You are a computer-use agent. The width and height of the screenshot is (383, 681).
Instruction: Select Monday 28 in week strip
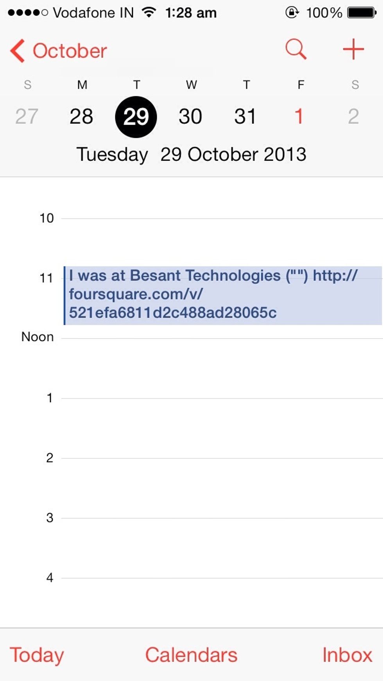81,116
